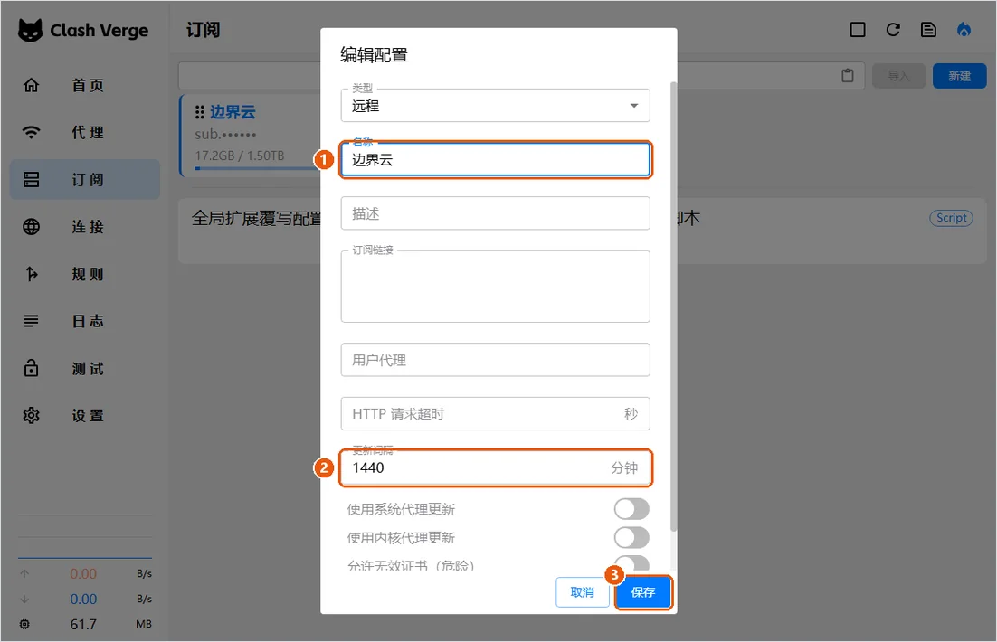Click the gear icon beside 设置

31,415
